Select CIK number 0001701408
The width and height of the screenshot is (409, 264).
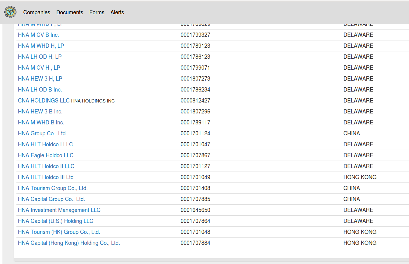click(195, 188)
